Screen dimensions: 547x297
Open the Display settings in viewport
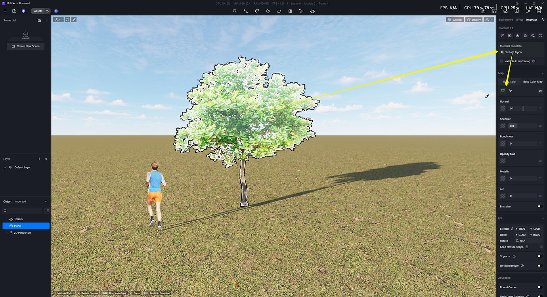[474, 19]
